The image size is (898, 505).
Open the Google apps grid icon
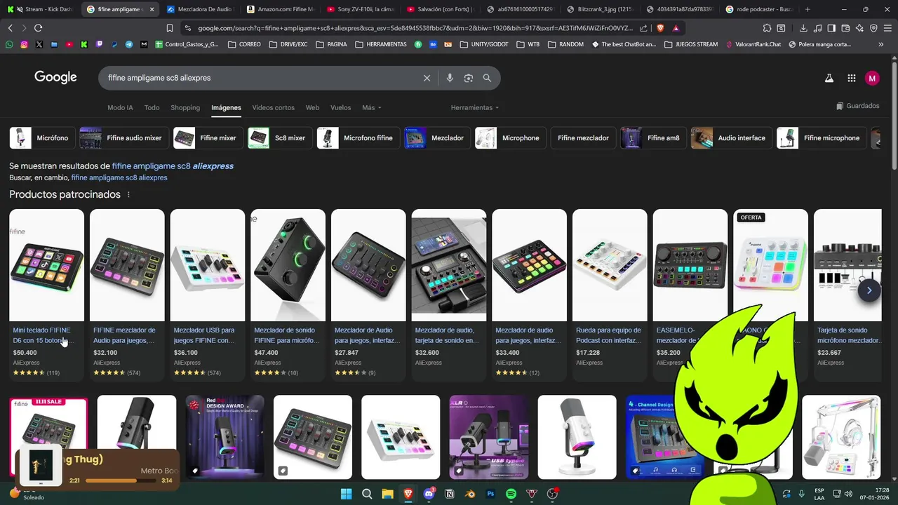[851, 79]
